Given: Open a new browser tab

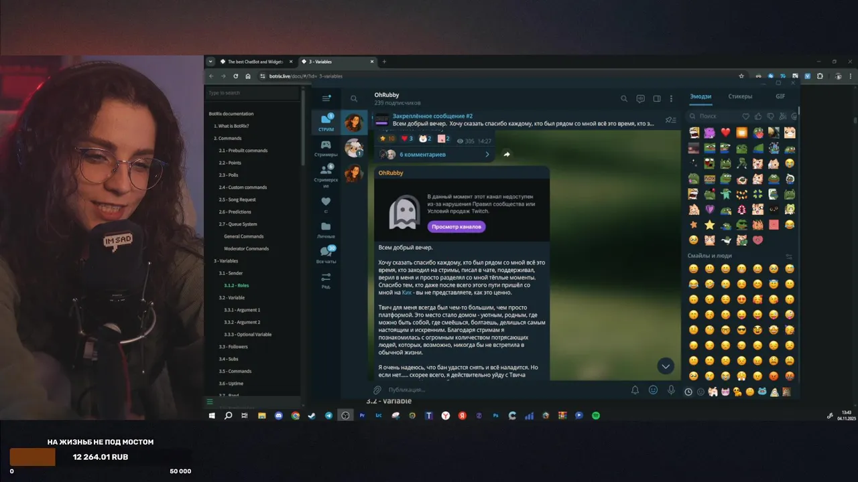Looking at the screenshot, I should coord(384,62).
